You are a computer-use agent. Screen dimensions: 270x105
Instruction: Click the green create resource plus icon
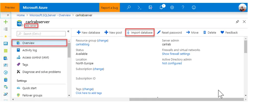(6, 22)
